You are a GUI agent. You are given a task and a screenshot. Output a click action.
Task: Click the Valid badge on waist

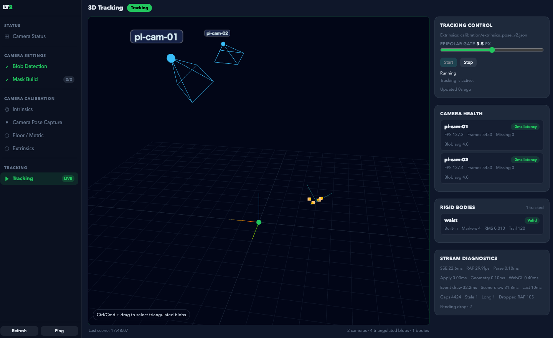coord(532,220)
